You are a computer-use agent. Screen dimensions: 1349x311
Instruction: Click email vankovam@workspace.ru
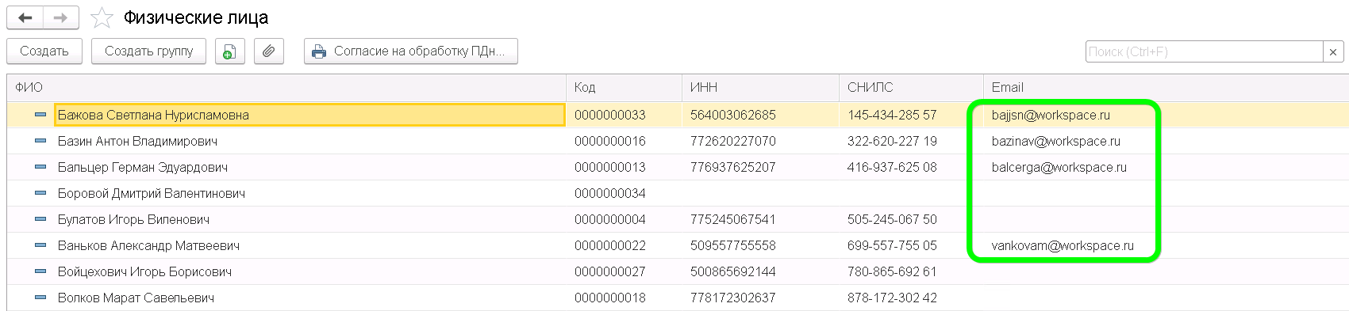[1063, 245]
